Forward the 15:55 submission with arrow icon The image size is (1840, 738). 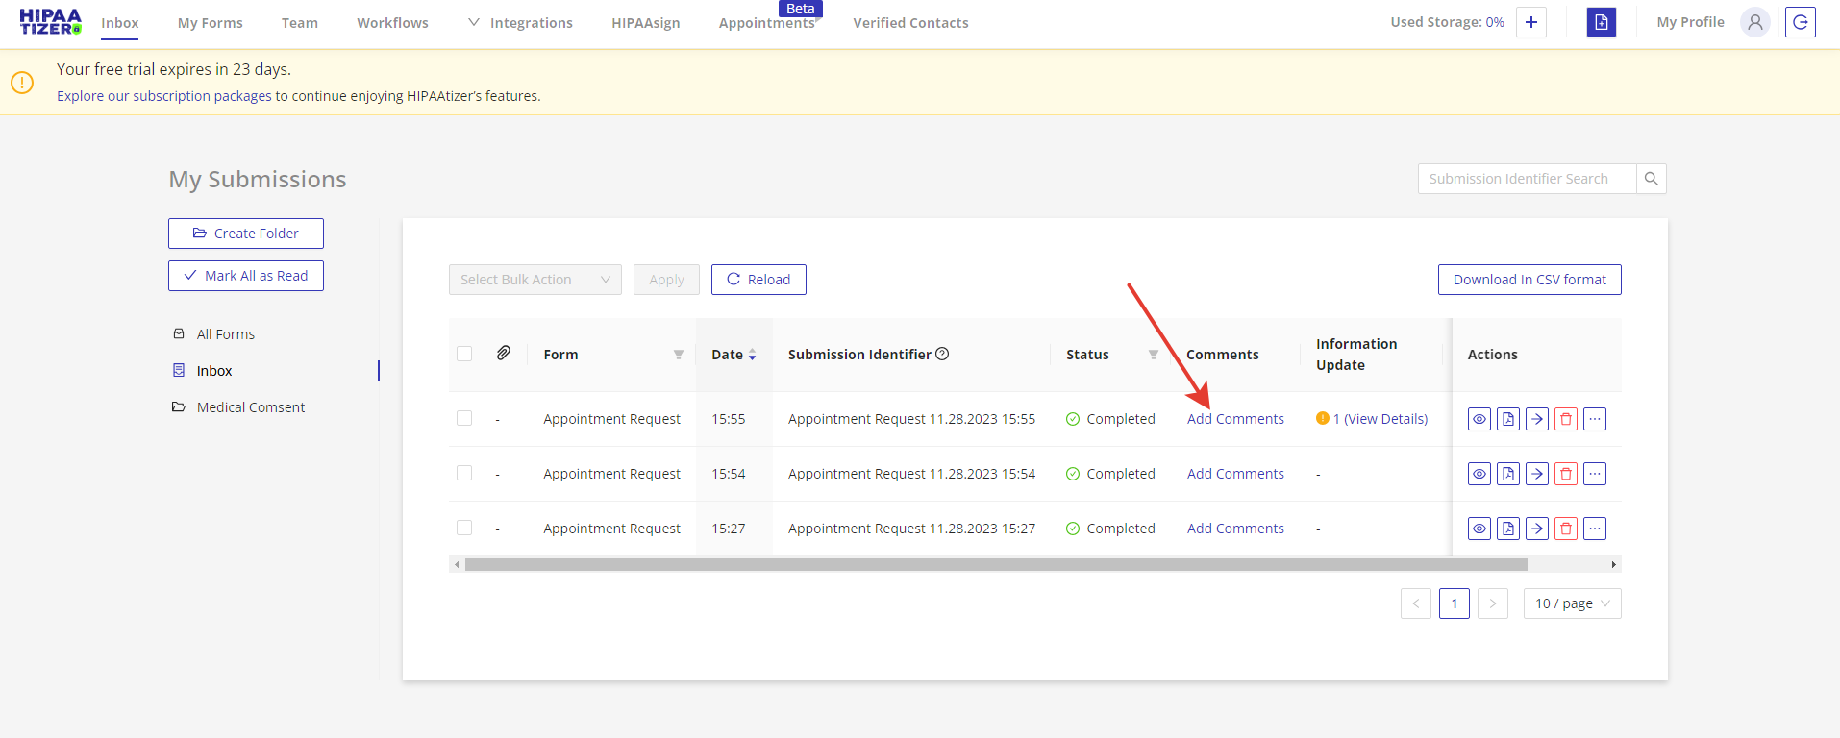tap(1536, 419)
